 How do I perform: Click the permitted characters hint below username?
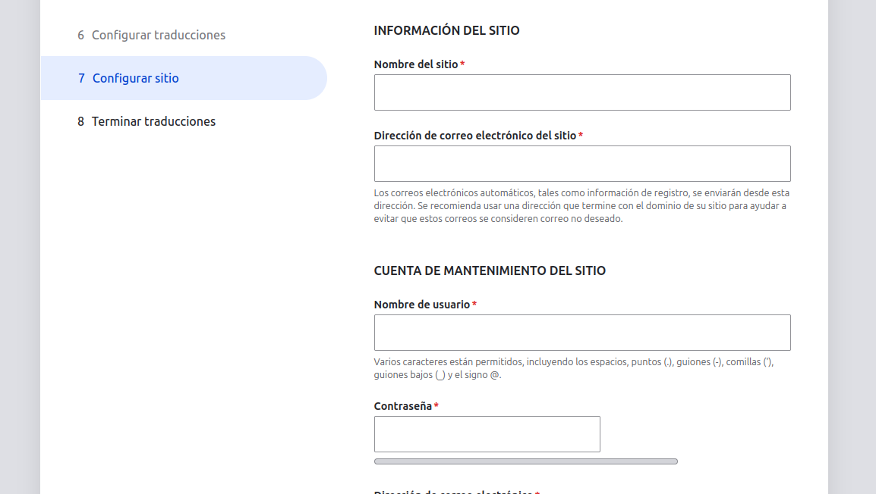tap(573, 368)
